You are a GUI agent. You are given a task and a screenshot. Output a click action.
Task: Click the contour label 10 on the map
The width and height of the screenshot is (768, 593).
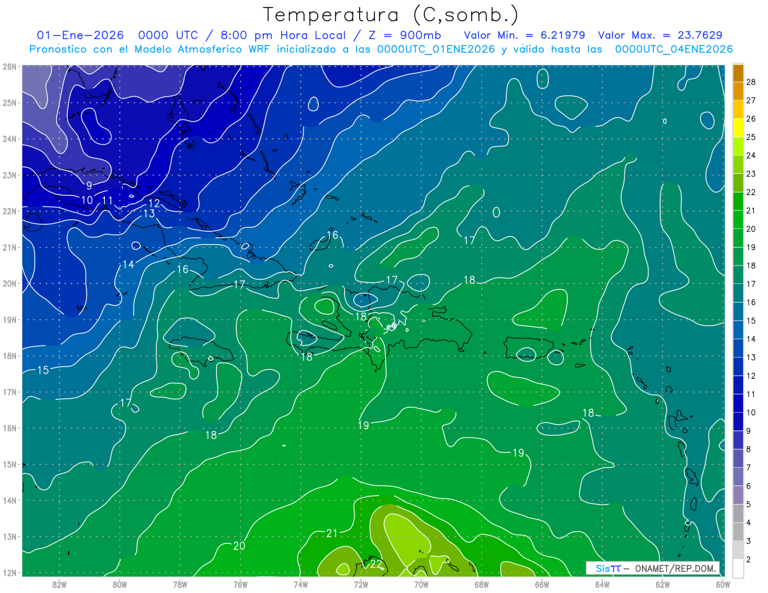[x=87, y=200]
